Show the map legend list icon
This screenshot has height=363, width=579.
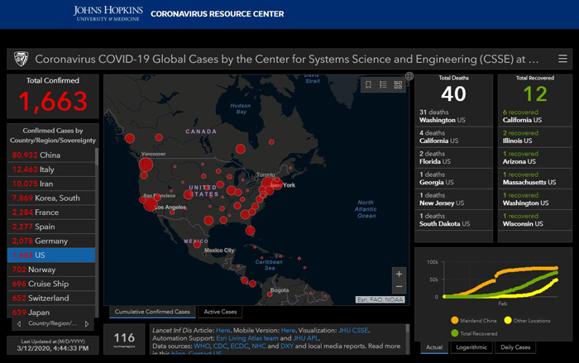pos(383,84)
